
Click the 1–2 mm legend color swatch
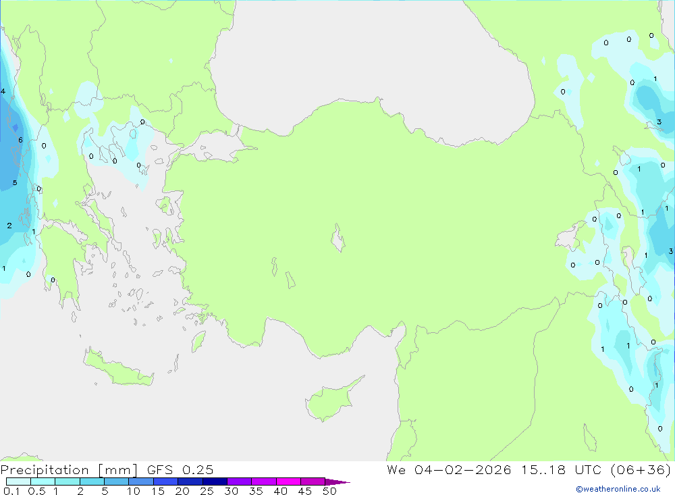(67, 481)
